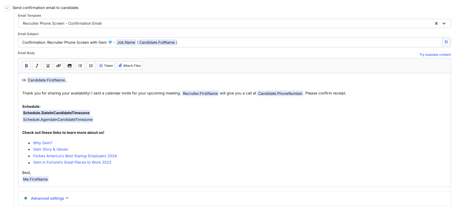Image resolution: width=455 pixels, height=207 pixels.
Task: Insert token into subject via braces icon
Action: point(446,42)
